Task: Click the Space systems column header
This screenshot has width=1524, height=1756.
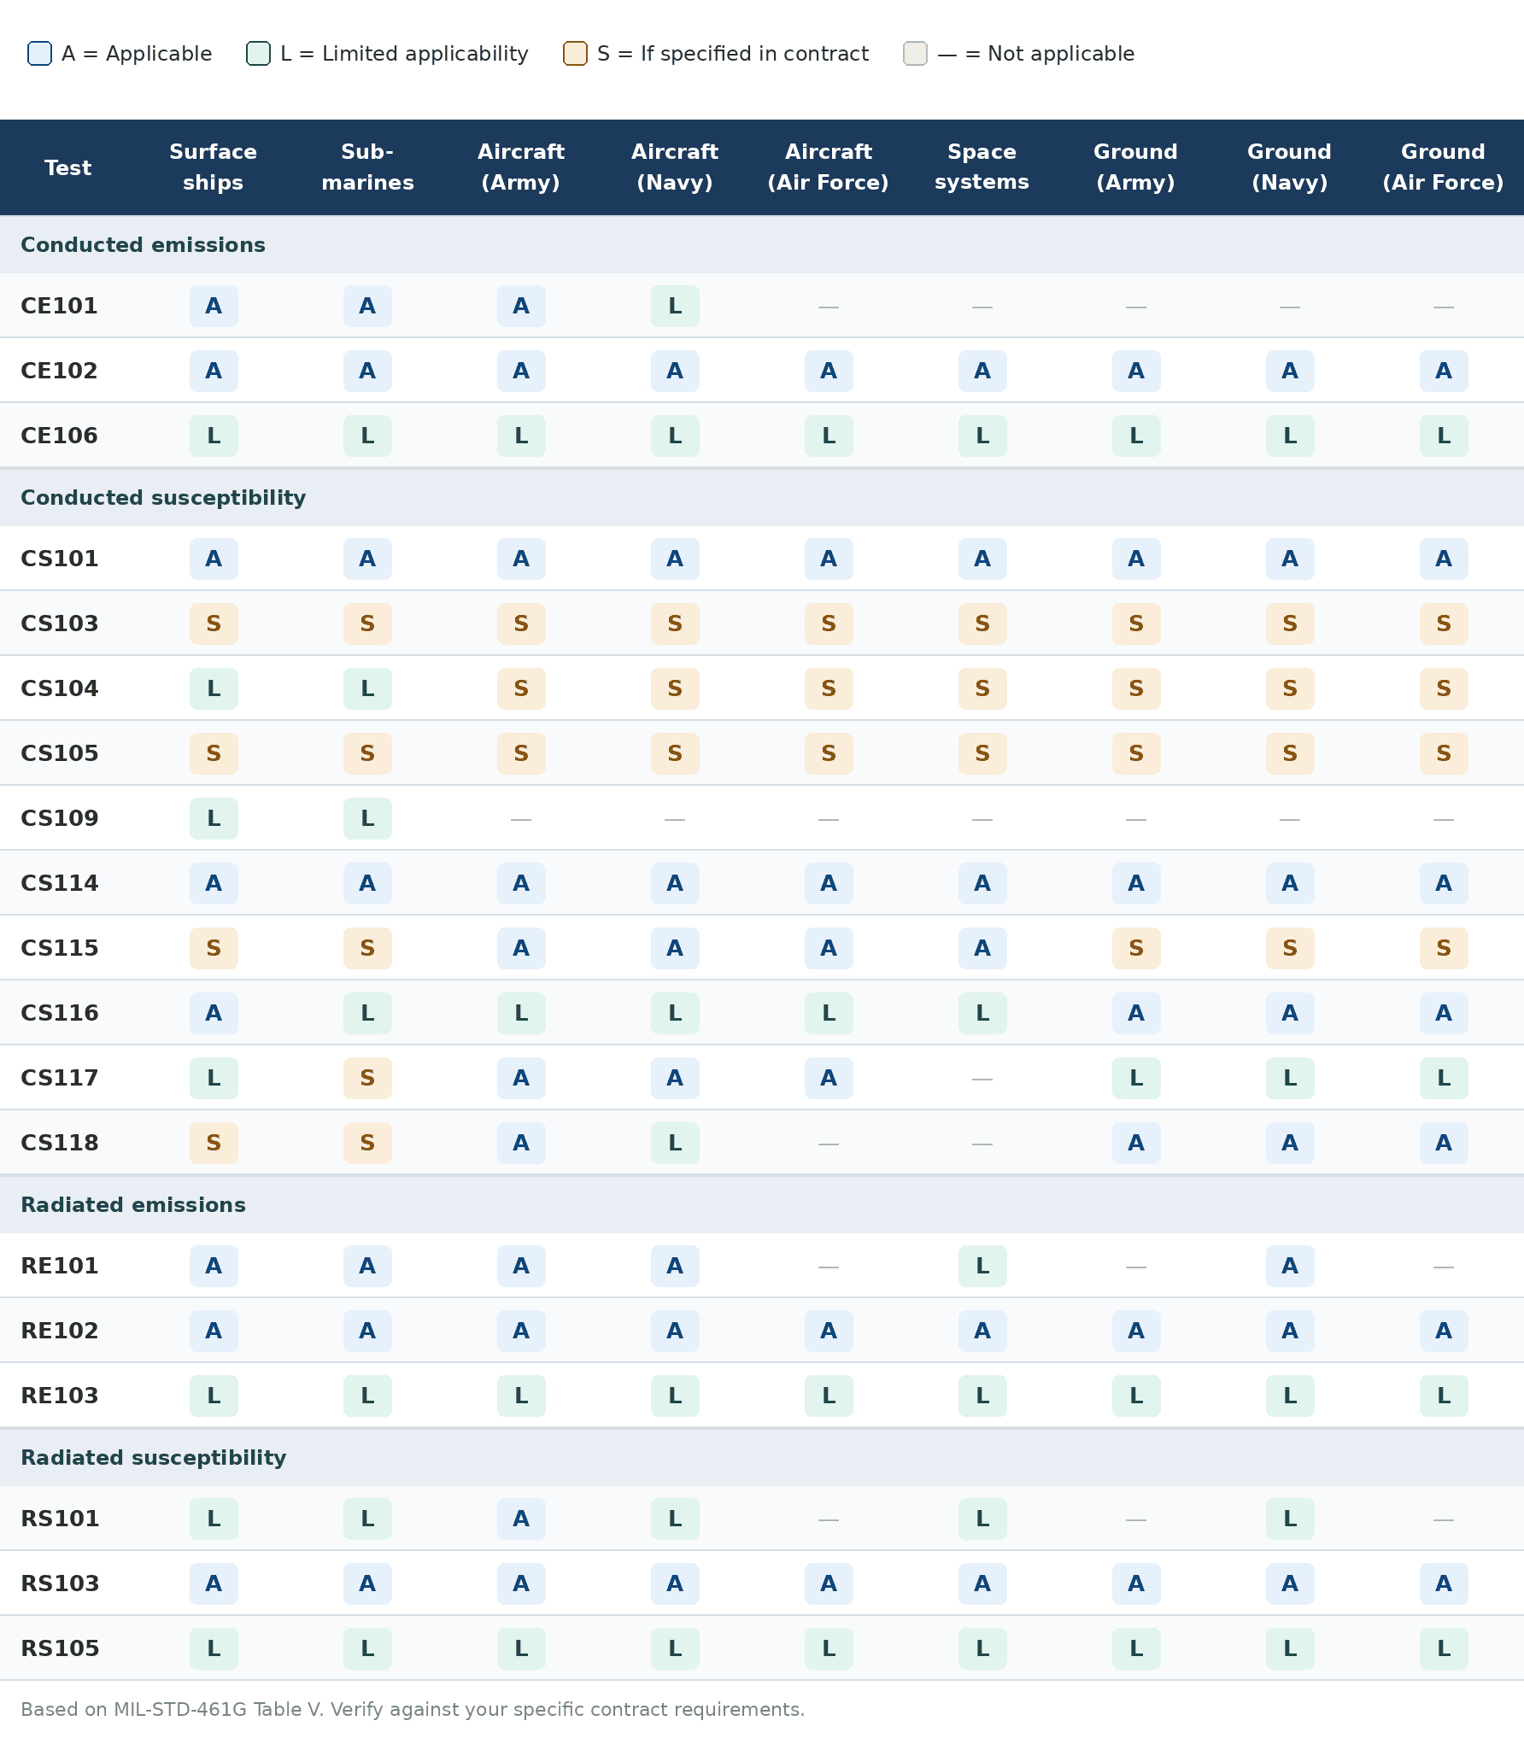Action: point(982,167)
